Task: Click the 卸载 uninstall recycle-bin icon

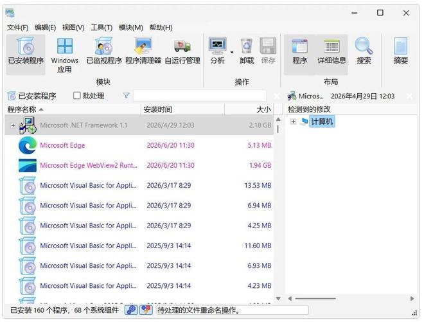Action: pyautogui.click(x=247, y=46)
